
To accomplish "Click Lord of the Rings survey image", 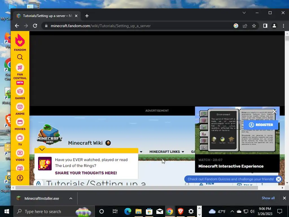I will 45,164.
